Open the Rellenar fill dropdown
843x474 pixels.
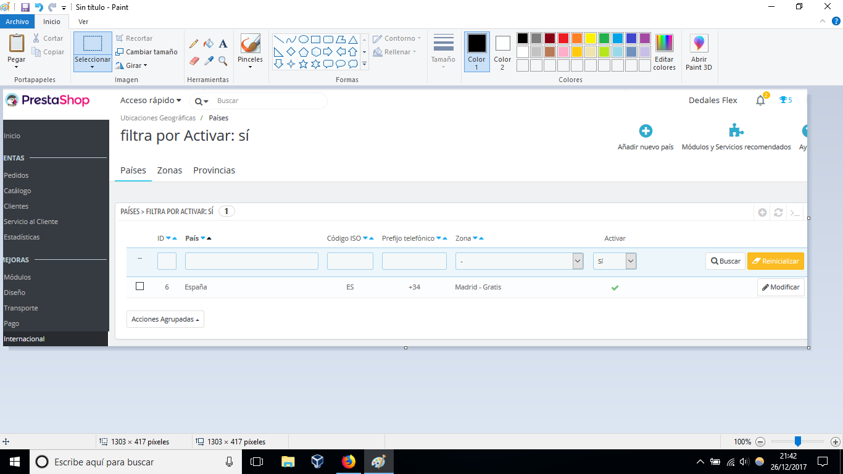(x=395, y=52)
